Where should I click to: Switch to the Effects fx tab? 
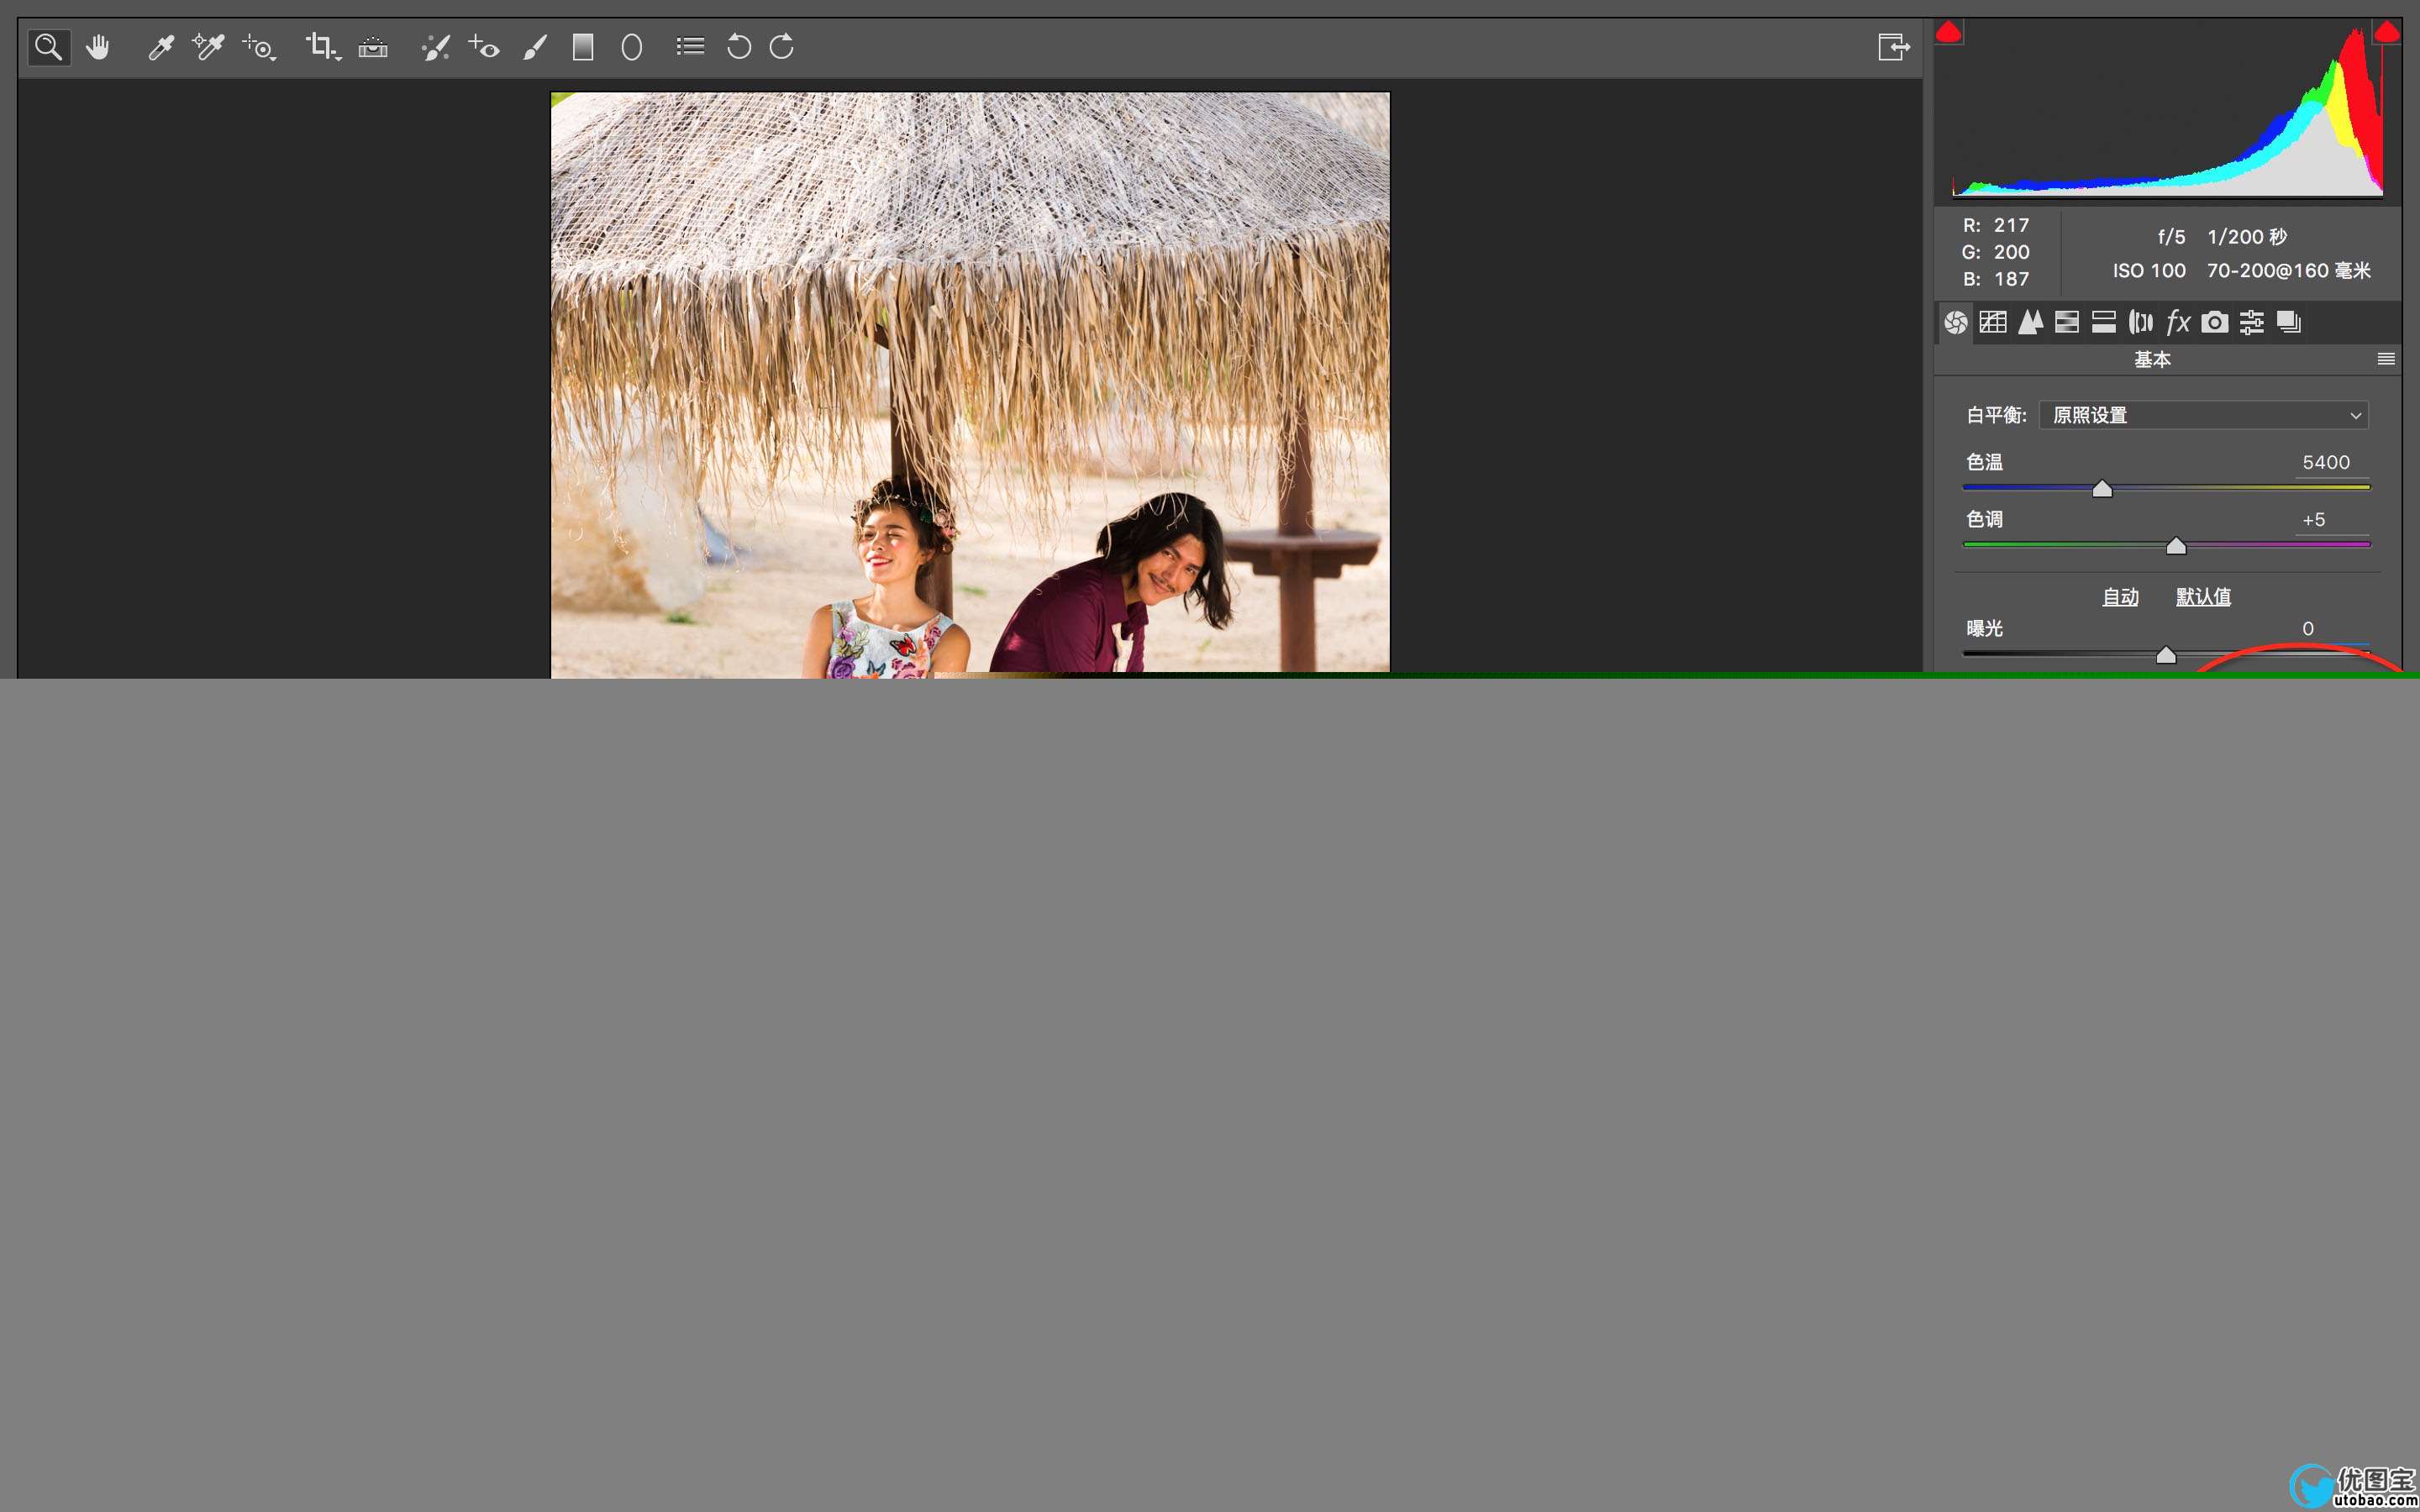[2178, 322]
